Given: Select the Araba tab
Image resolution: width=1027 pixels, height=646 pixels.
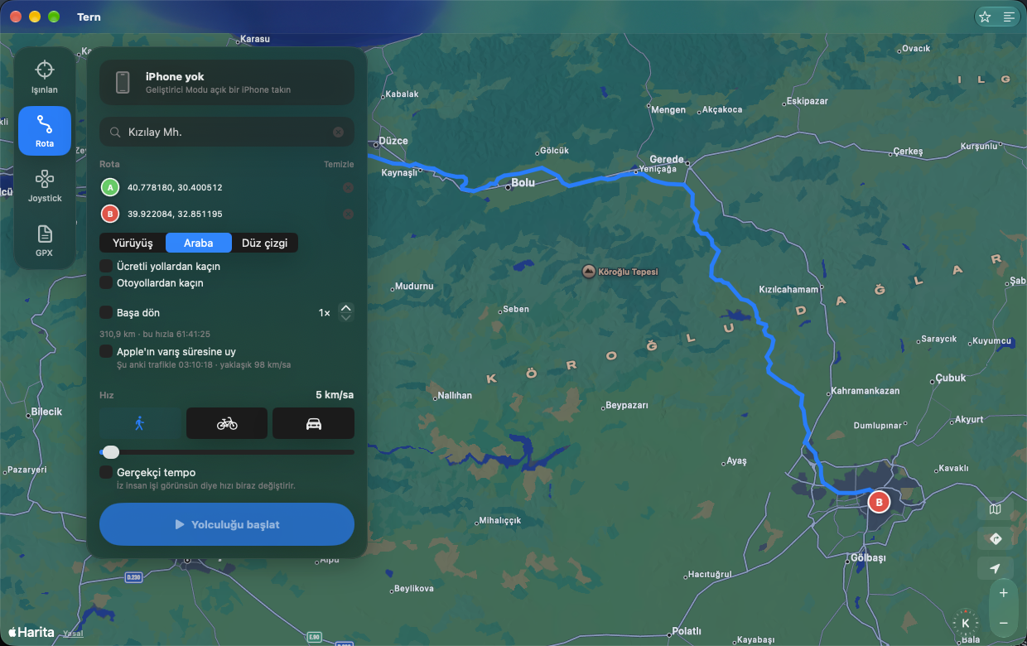Looking at the screenshot, I should 199,243.
